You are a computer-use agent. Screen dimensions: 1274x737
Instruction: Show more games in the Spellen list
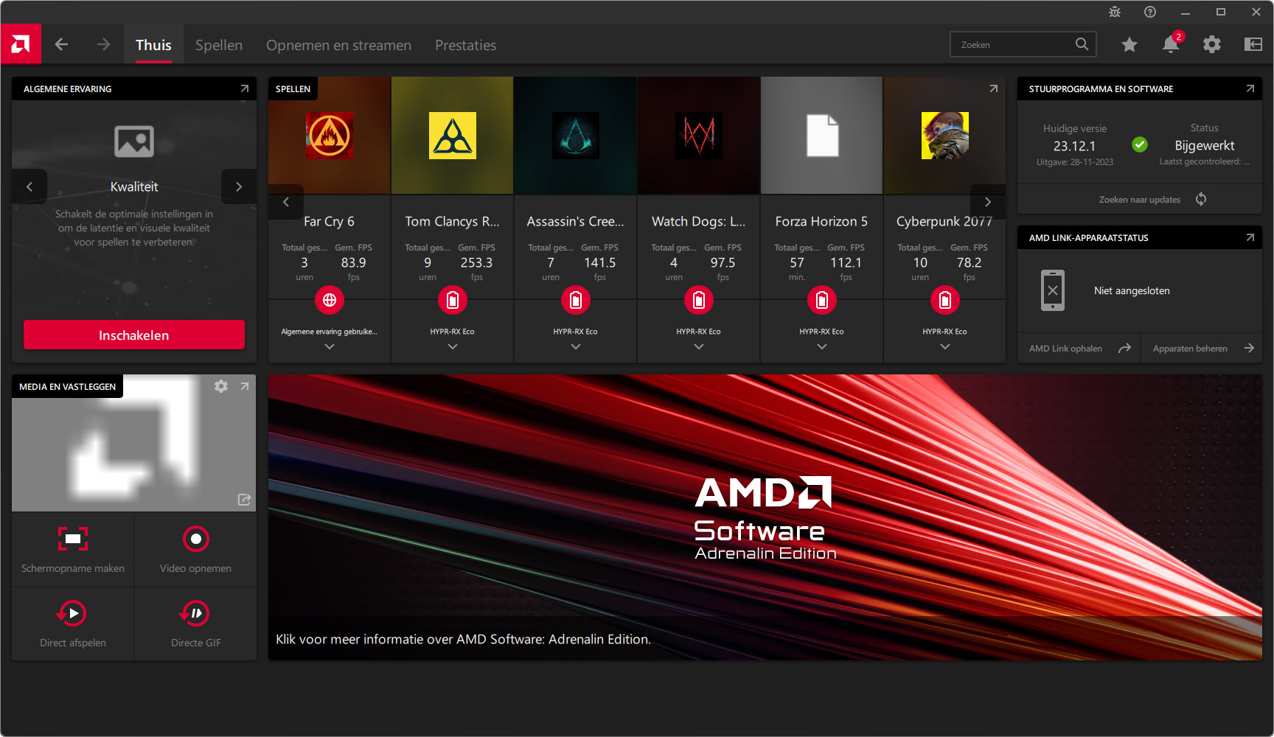coord(988,201)
